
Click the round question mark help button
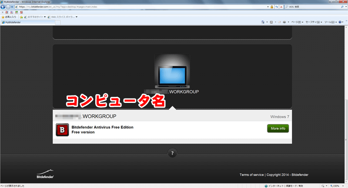coord(172,153)
